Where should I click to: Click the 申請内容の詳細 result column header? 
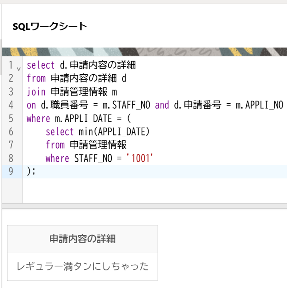click(x=82, y=239)
